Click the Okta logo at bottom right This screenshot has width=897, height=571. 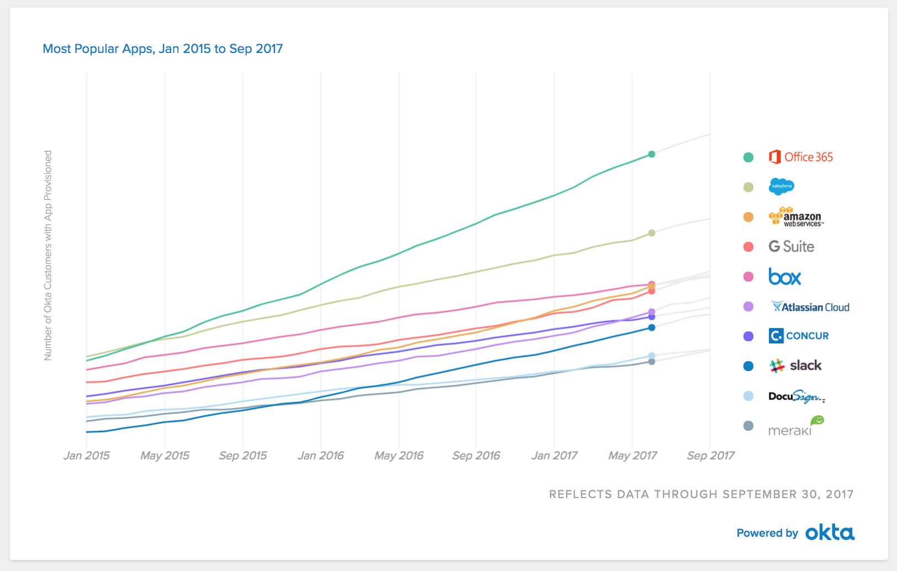tap(830, 533)
